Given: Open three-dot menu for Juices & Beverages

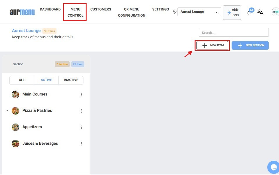Looking at the screenshot, I should coord(81,144).
